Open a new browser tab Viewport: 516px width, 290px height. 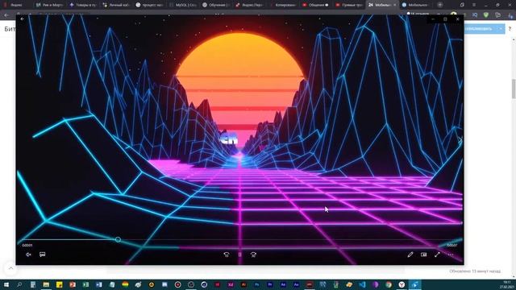coord(440,5)
